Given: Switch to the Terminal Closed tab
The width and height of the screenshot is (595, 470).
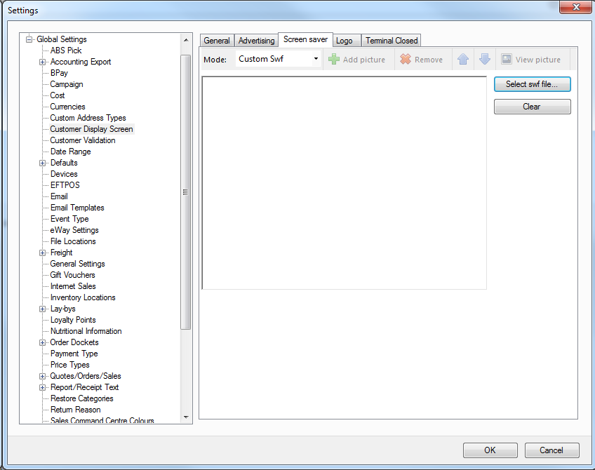Looking at the screenshot, I should click(x=392, y=41).
